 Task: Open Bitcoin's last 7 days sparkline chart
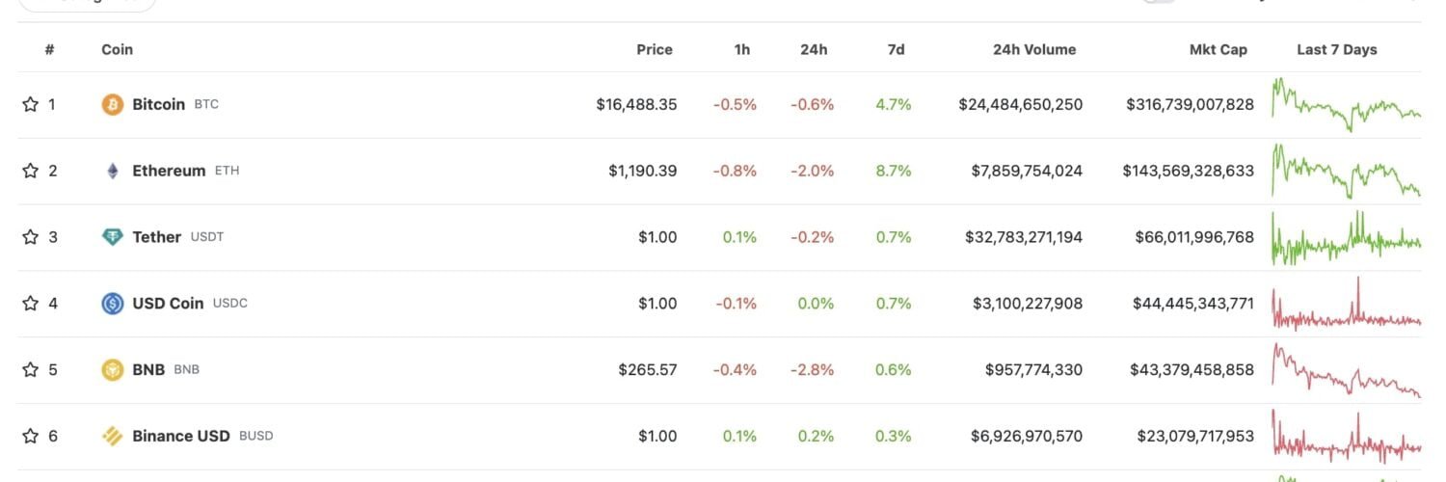tap(1346, 104)
